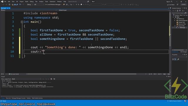Click the Live Share button

click(x=171, y=5)
